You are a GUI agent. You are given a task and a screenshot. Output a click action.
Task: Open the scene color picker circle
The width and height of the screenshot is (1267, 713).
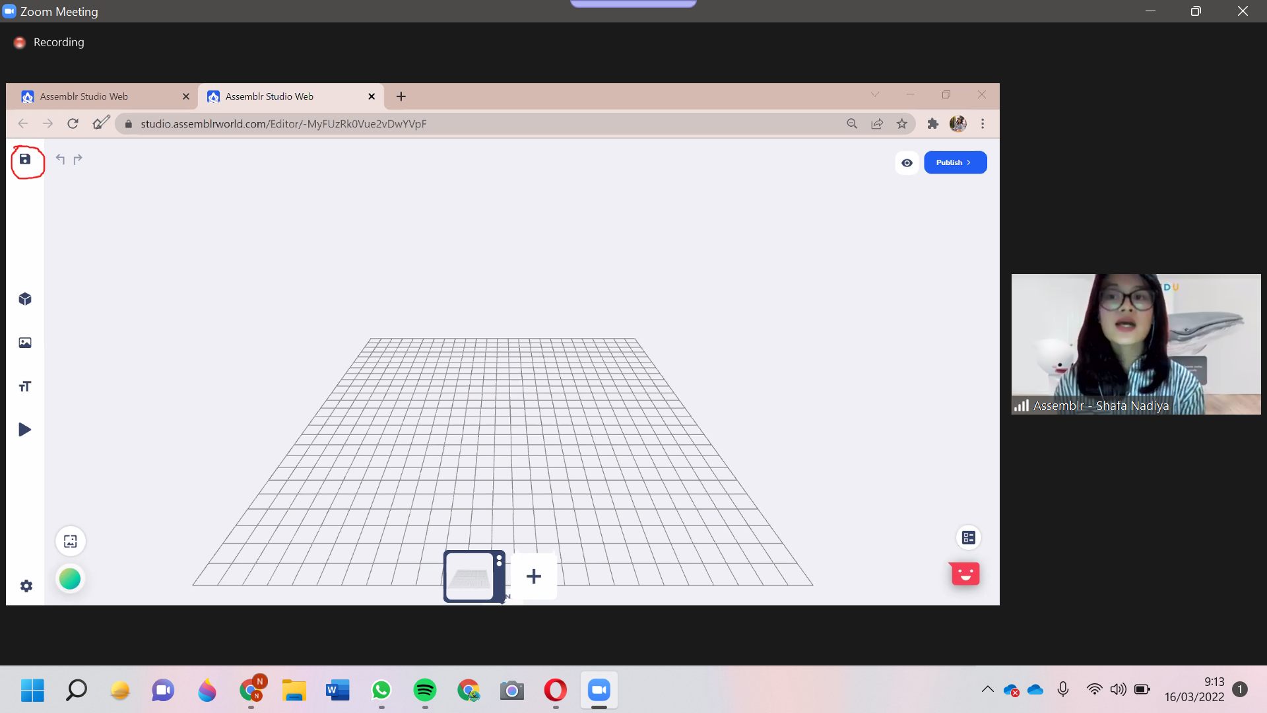click(69, 578)
